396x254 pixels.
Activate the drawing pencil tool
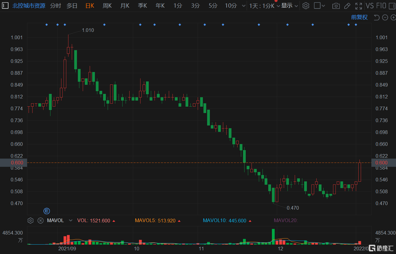click(x=347, y=6)
